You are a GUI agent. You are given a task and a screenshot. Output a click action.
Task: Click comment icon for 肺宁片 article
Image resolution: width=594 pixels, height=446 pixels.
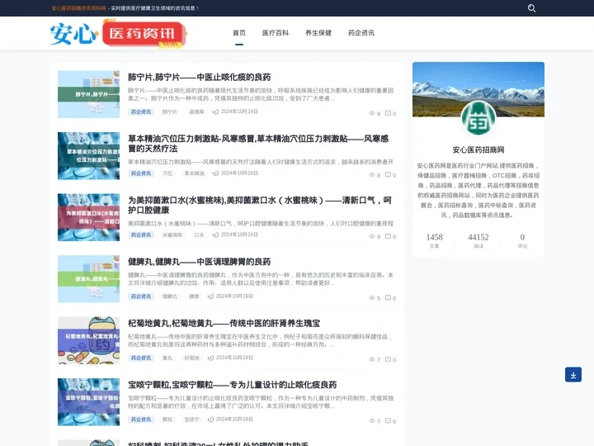tap(388, 113)
